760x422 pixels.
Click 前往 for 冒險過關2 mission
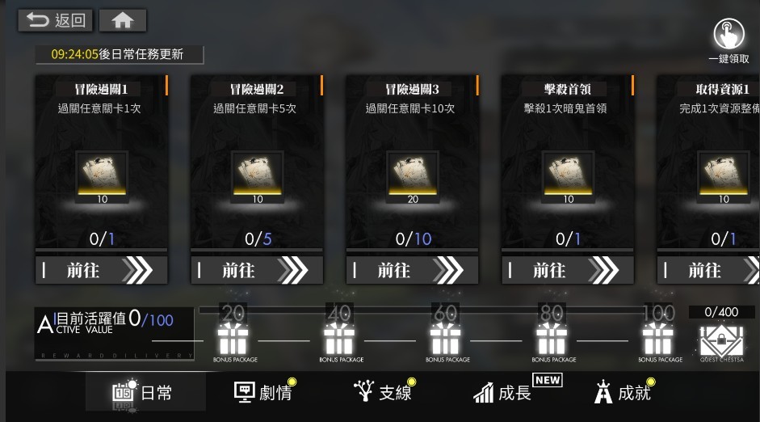tap(257, 270)
